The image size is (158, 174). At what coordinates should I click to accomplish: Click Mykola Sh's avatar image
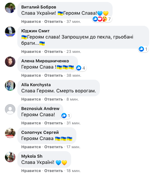[10, 157]
